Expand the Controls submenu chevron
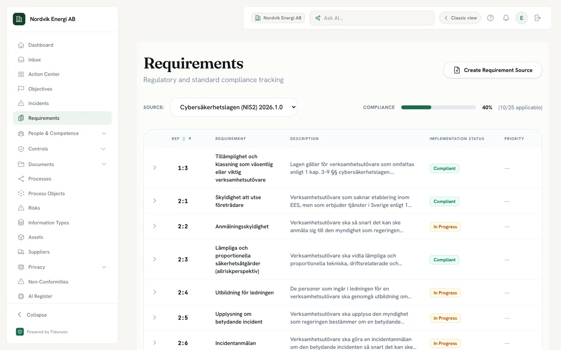 point(104,149)
